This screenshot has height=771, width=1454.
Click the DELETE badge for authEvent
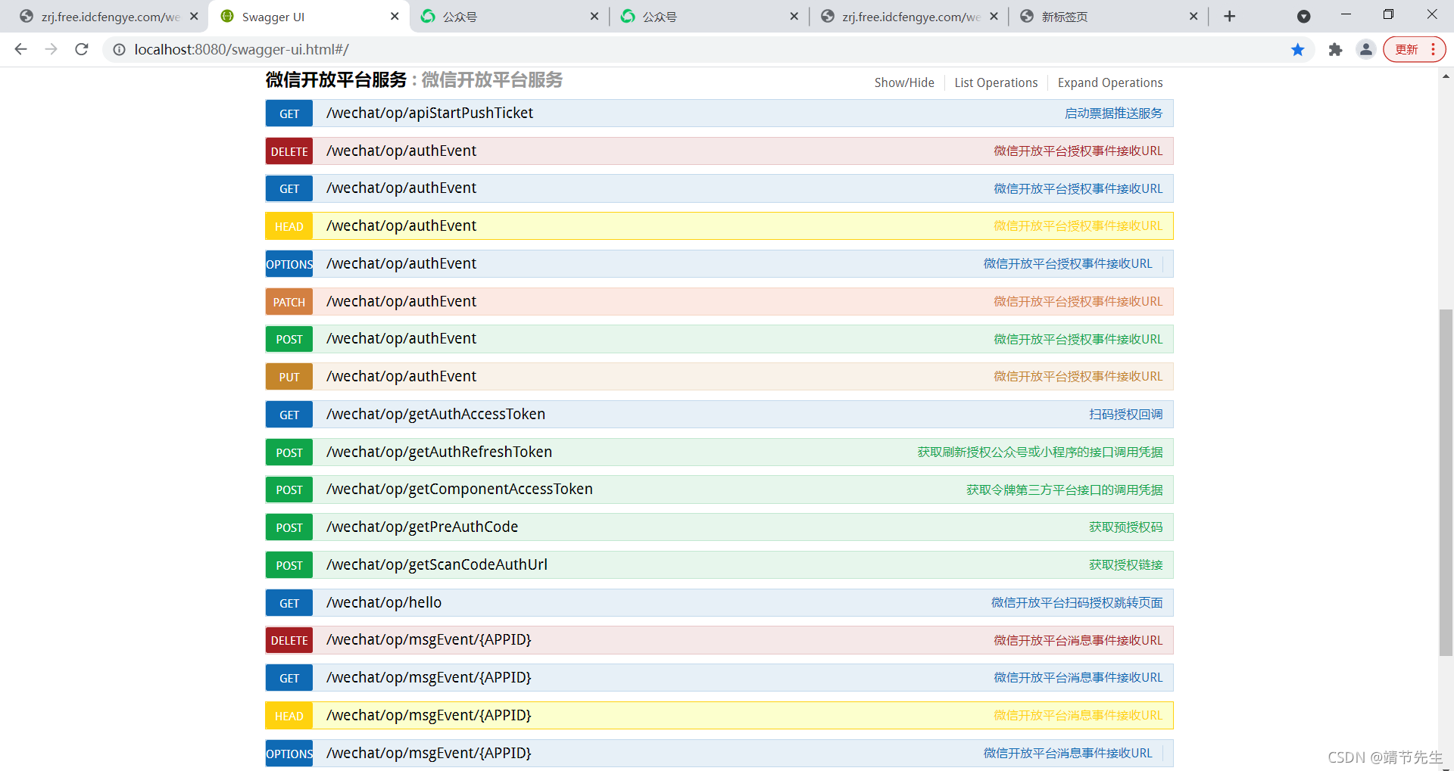pyautogui.click(x=289, y=151)
